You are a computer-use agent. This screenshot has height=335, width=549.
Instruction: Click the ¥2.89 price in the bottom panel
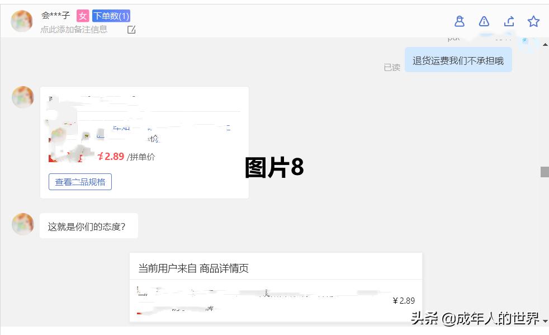point(404,300)
